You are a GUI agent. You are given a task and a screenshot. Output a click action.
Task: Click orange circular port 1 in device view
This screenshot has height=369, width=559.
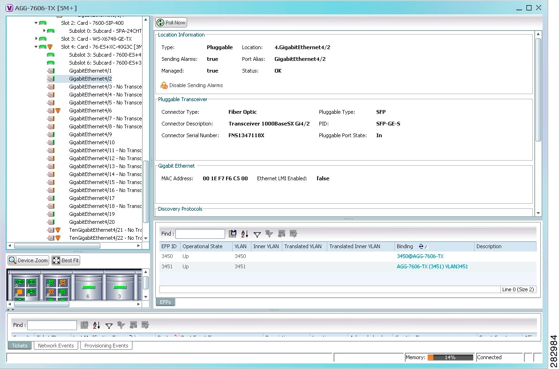click(63, 282)
